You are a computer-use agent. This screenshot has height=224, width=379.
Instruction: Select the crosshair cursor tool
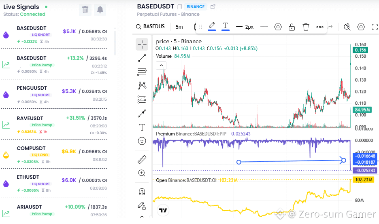pyautogui.click(x=142, y=44)
